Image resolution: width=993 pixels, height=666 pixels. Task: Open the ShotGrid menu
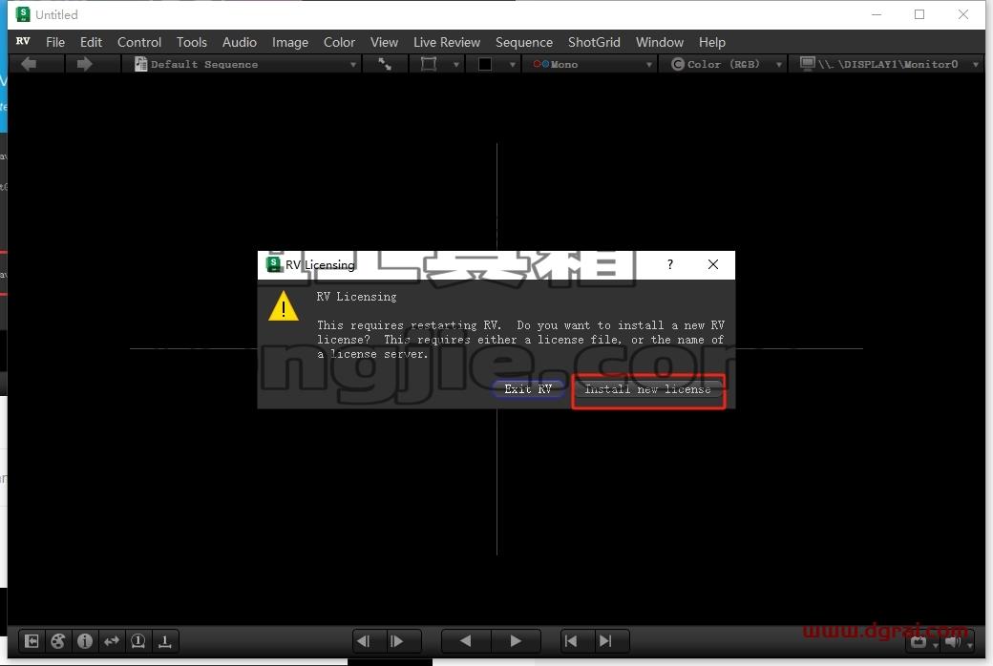point(594,42)
